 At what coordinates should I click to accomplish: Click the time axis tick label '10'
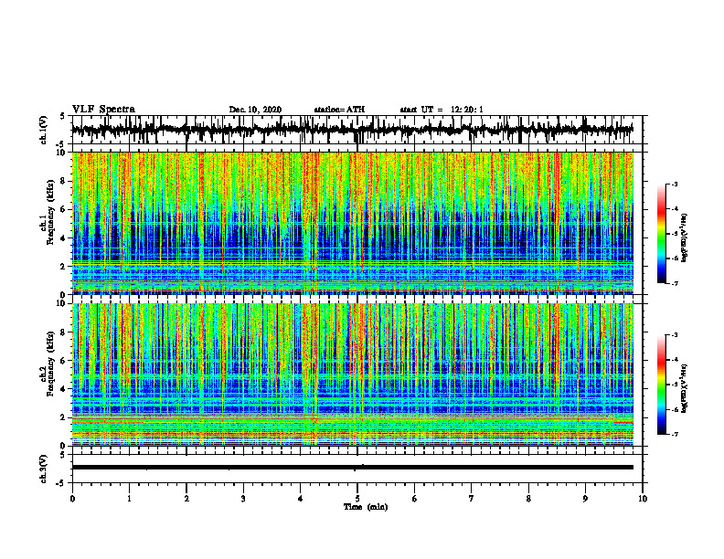tap(643, 499)
